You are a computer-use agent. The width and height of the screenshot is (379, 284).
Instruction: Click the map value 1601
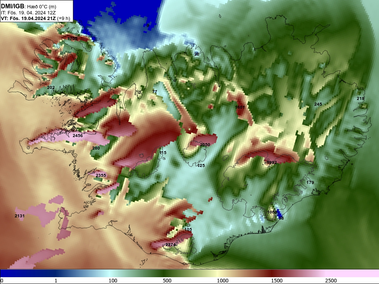pos(240,107)
